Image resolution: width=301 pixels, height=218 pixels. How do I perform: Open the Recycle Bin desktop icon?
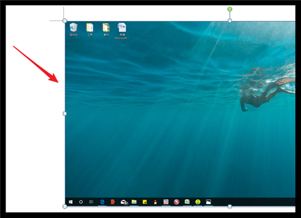point(73,29)
